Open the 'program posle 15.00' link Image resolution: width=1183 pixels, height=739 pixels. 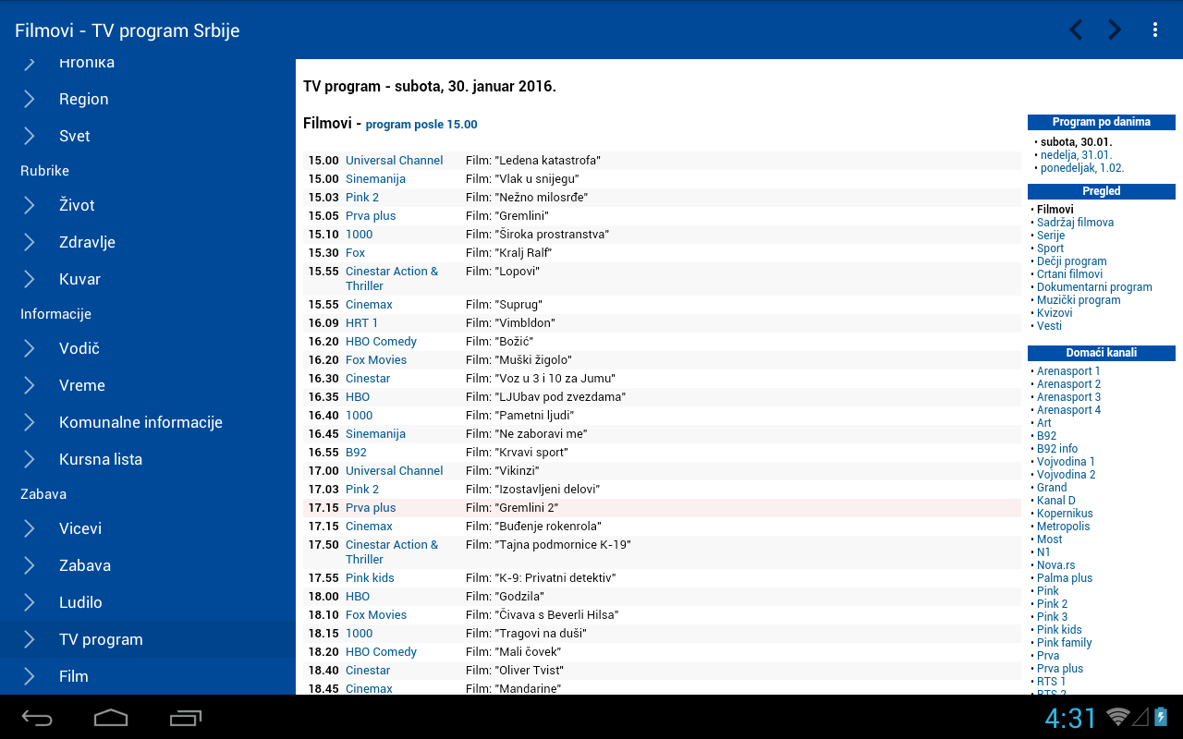421,125
